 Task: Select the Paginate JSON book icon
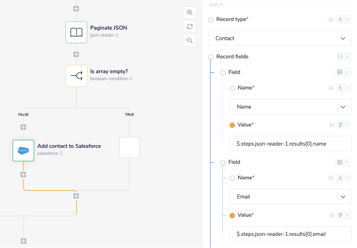(x=76, y=32)
